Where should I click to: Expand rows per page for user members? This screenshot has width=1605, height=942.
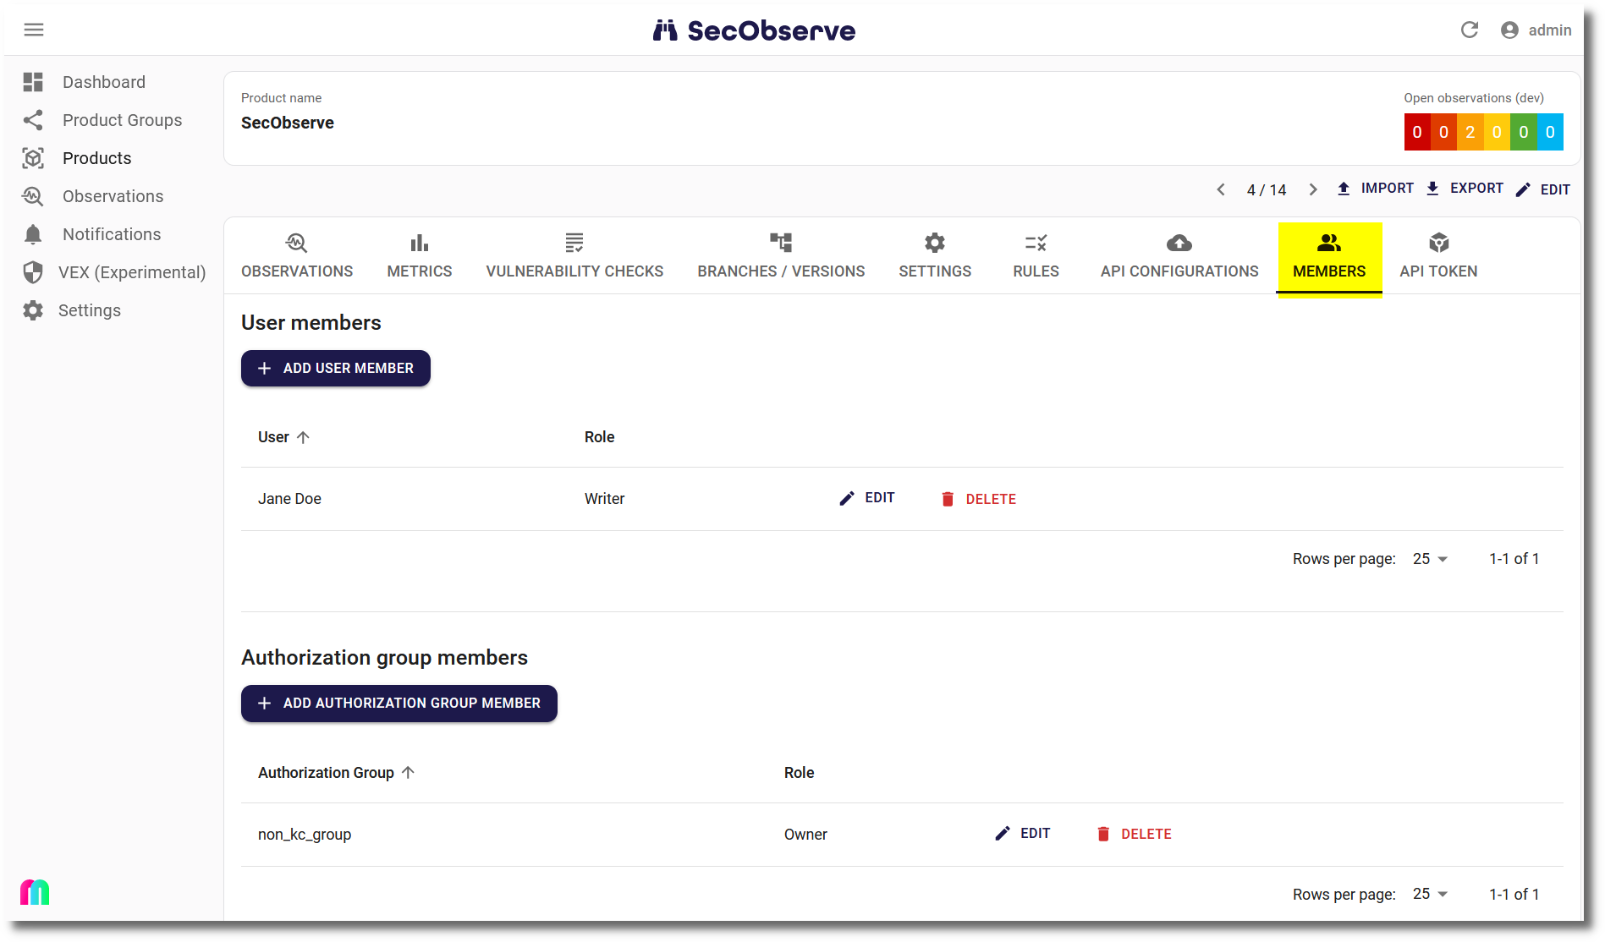[x=1430, y=559]
